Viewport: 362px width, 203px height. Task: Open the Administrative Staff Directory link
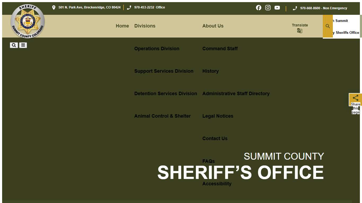236,93
